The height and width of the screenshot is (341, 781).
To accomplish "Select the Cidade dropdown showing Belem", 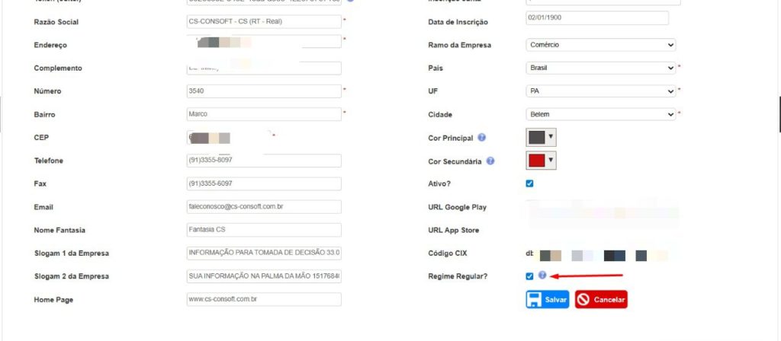I will [601, 114].
